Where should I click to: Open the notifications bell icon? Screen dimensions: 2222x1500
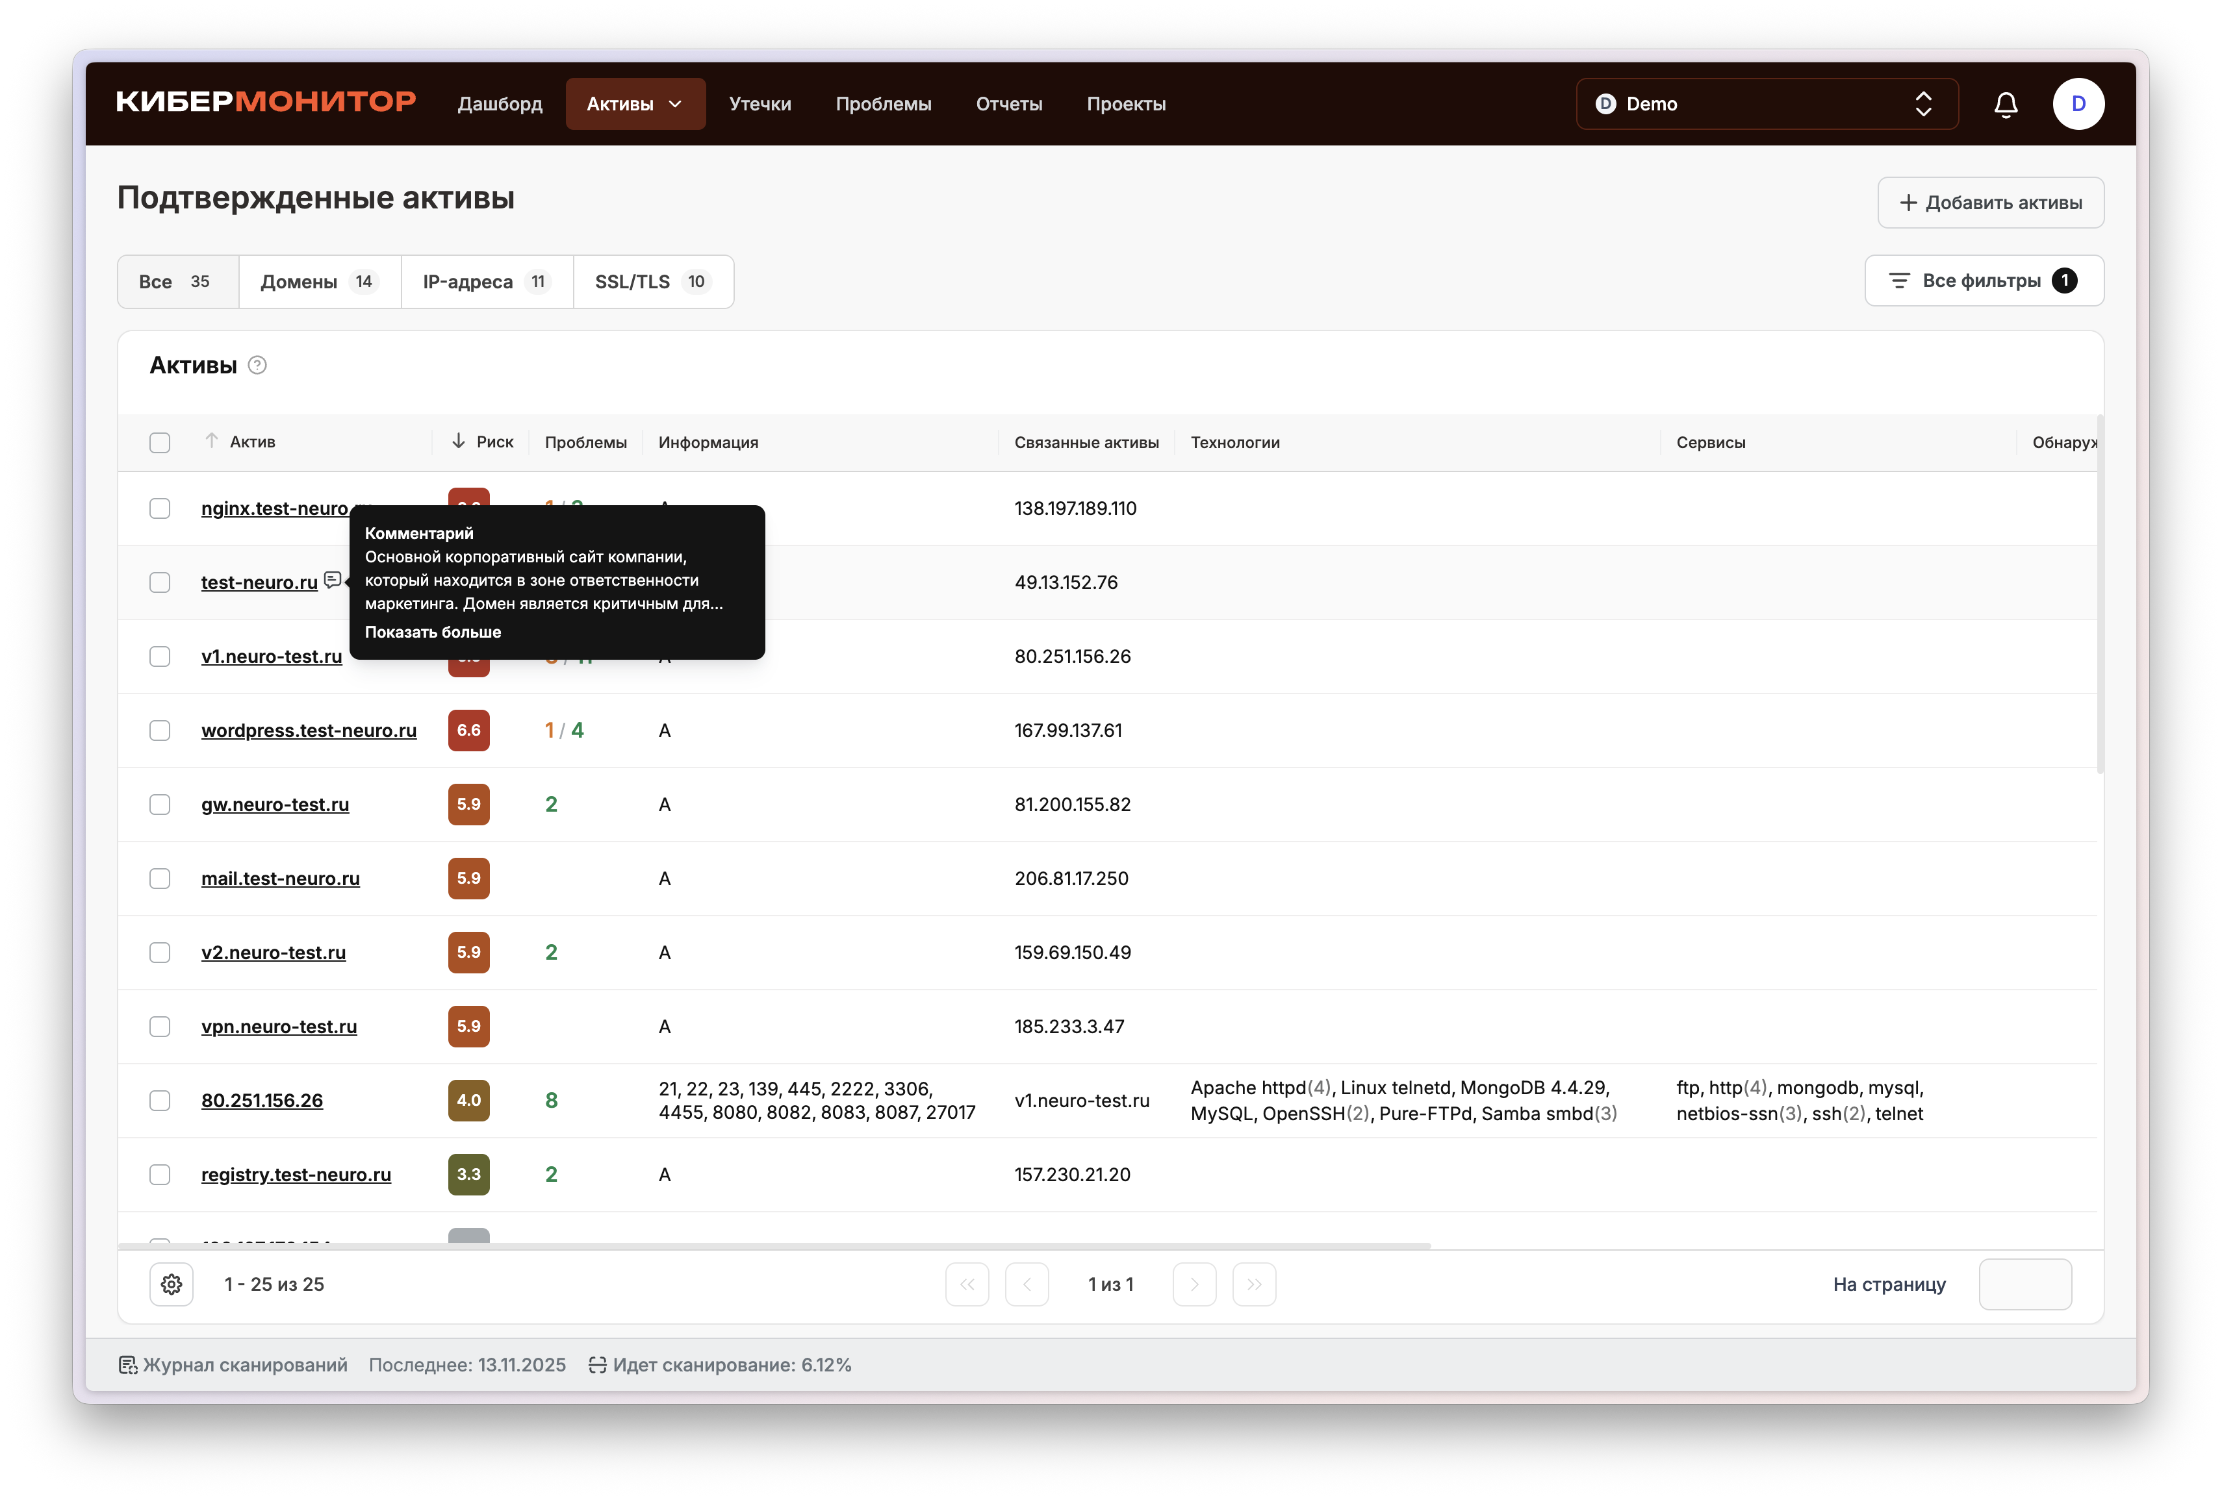pos(2005,104)
